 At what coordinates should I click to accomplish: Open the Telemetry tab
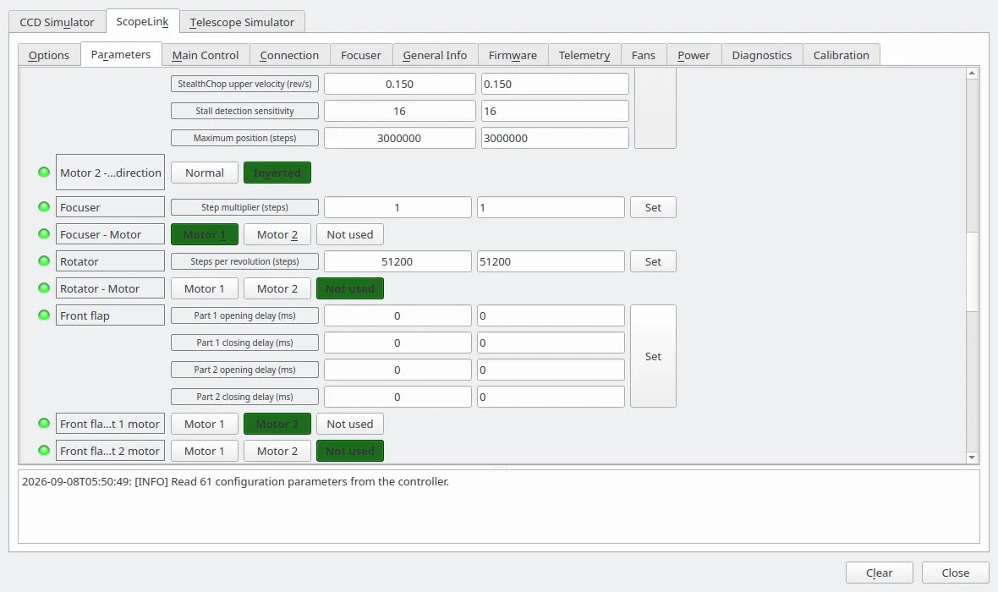[584, 55]
